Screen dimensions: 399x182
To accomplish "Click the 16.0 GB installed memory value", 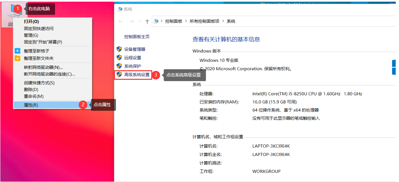I will pyautogui.click(x=274, y=102).
